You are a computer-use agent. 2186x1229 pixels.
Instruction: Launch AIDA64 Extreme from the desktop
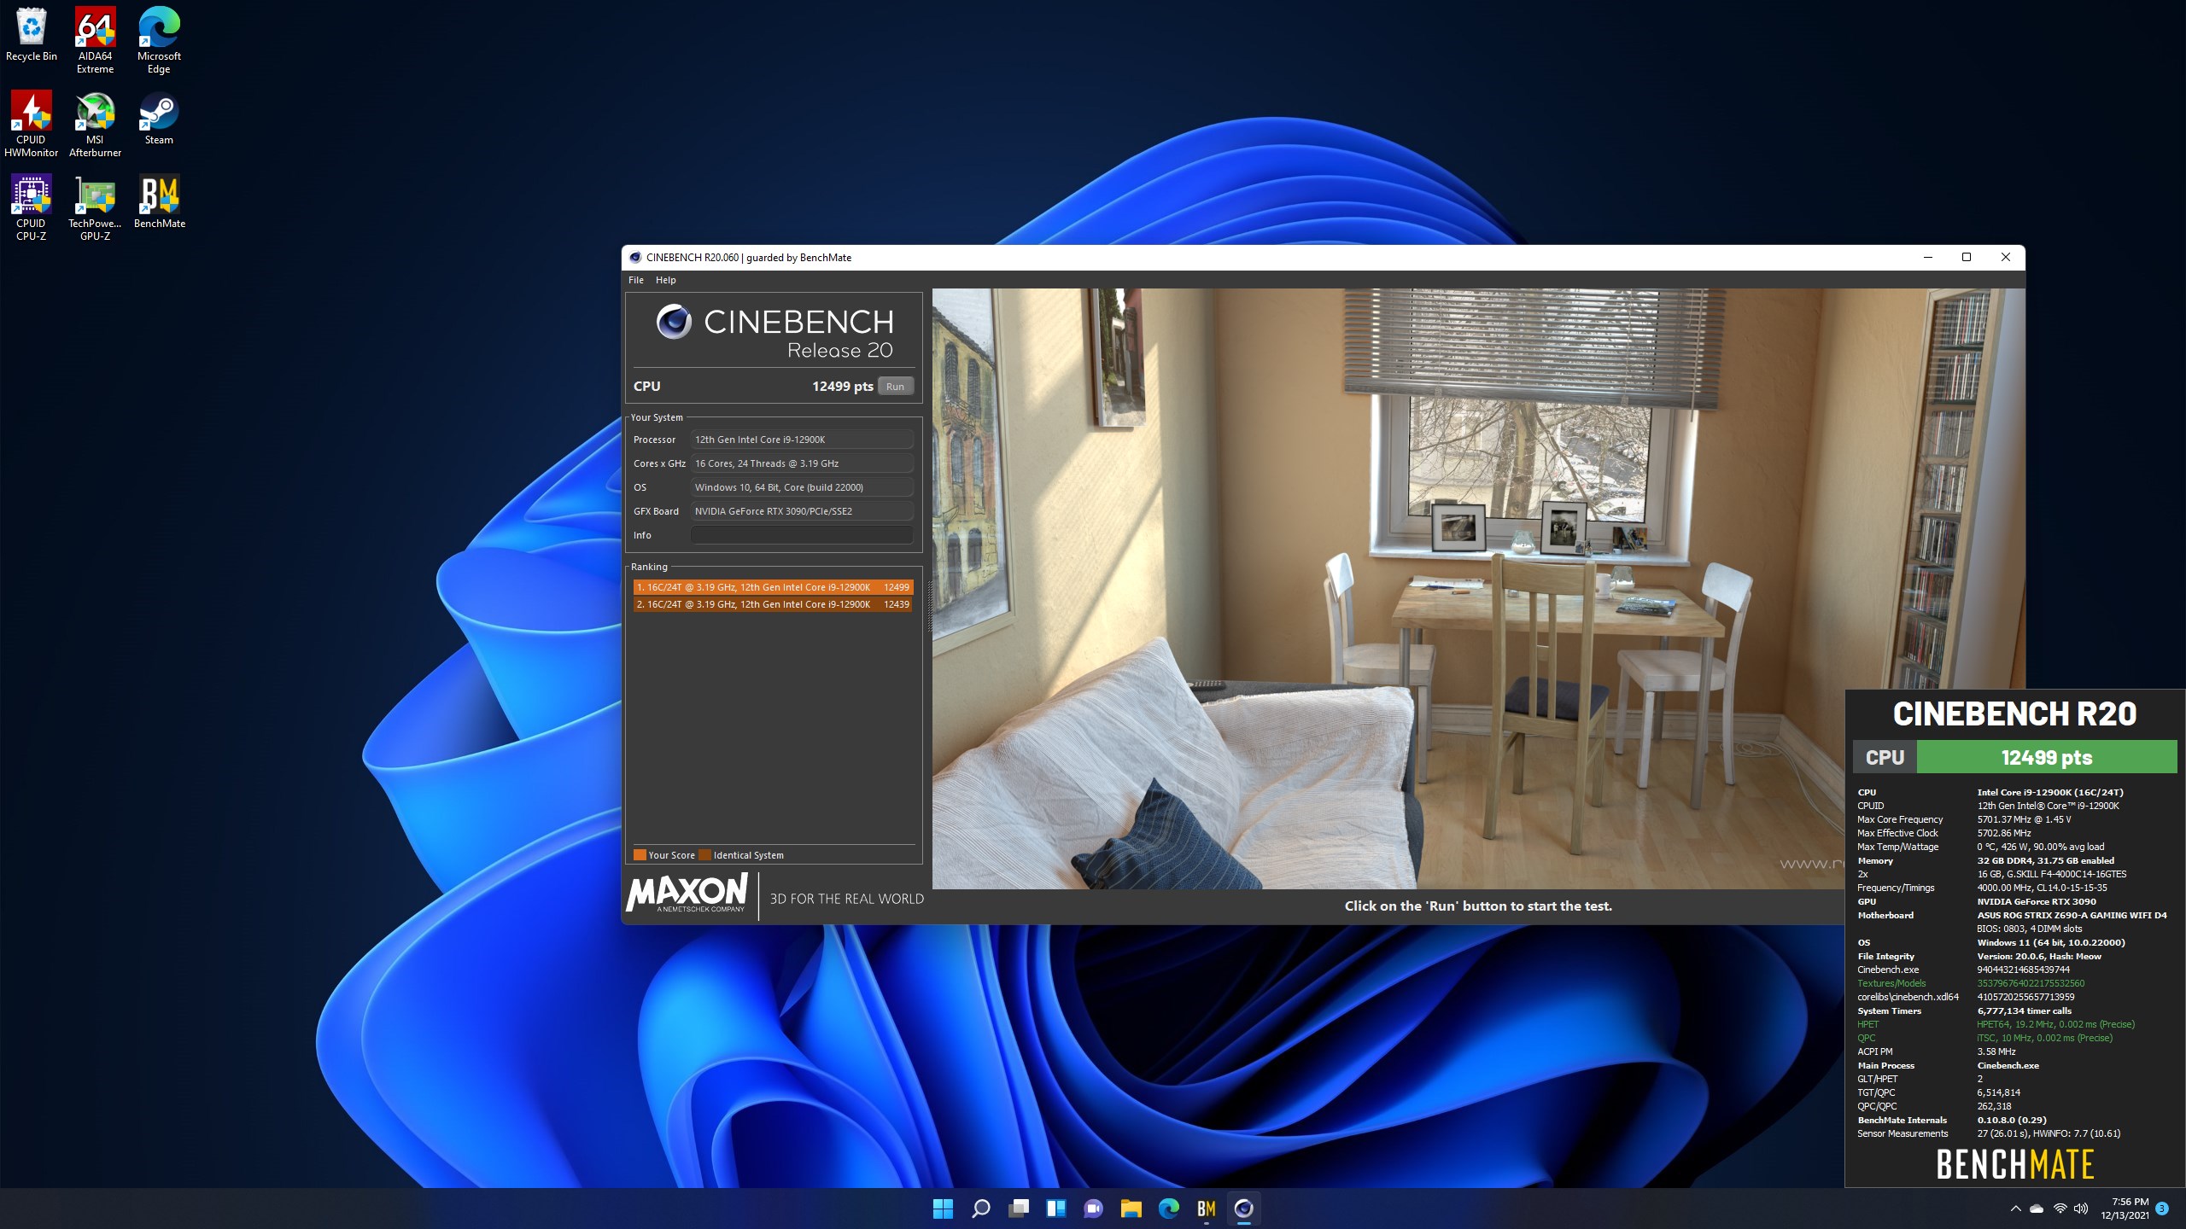95,40
